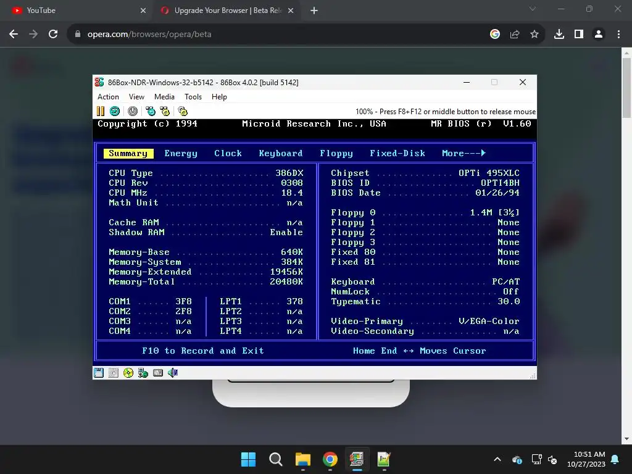Click the tab search chevron in Chrome
Screen dimensions: 632x474
pyautogui.click(x=533, y=9)
